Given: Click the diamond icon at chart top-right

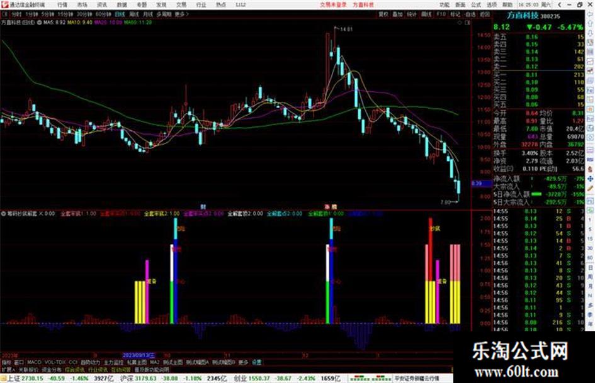Looking at the screenshot, I should pos(460,23).
